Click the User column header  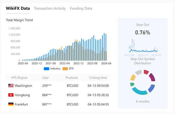pos(45,78)
